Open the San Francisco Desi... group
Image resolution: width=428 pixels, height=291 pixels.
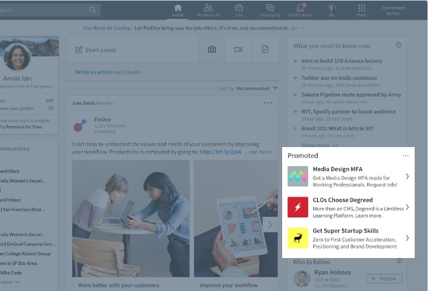[x=23, y=210]
